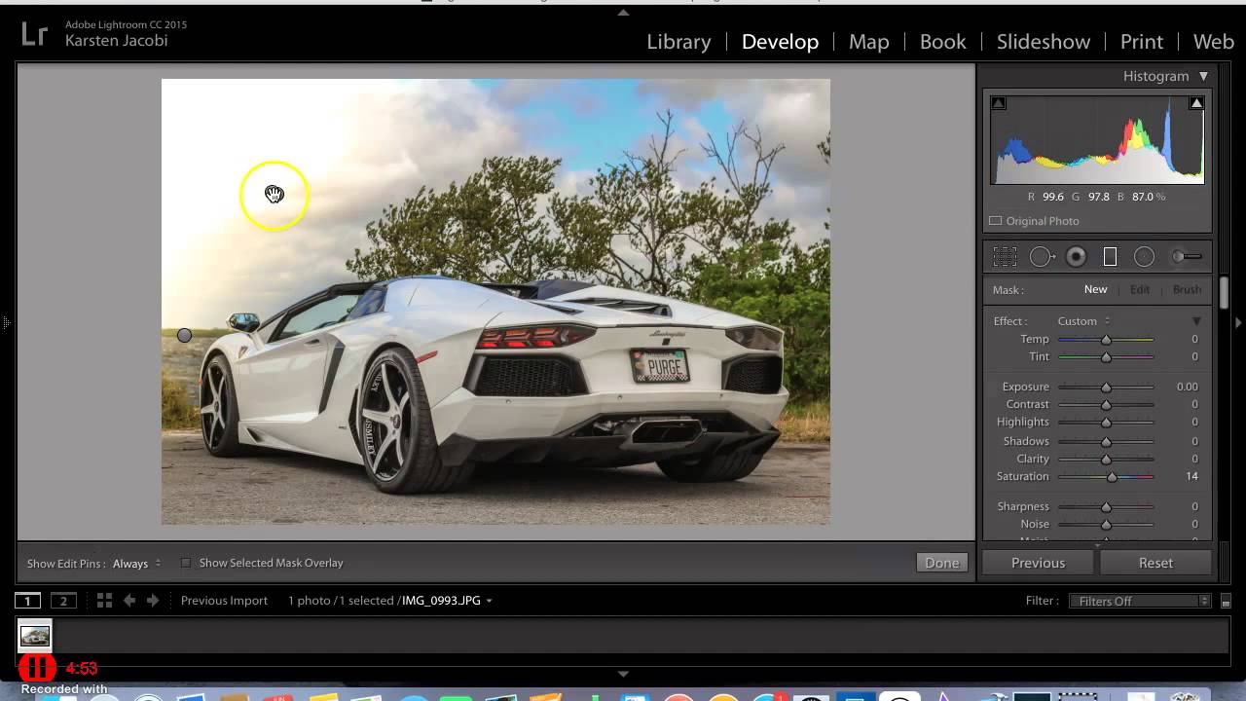This screenshot has width=1246, height=701.
Task: Select the car thumbnail in filmstrip
Action: (x=35, y=636)
